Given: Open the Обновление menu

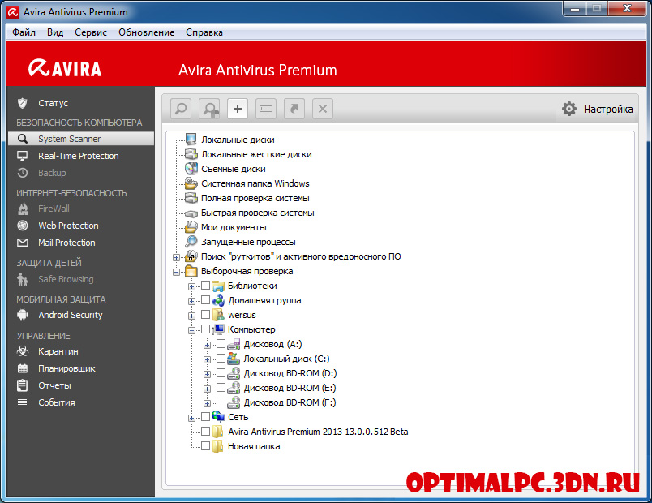Looking at the screenshot, I should [146, 32].
